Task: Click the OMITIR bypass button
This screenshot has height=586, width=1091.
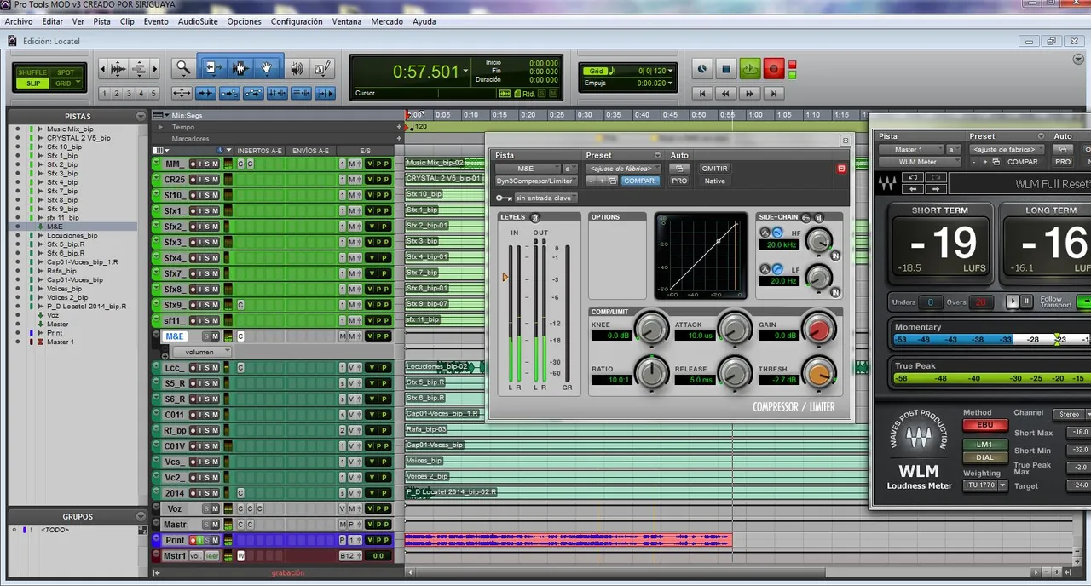Action: pyautogui.click(x=714, y=169)
